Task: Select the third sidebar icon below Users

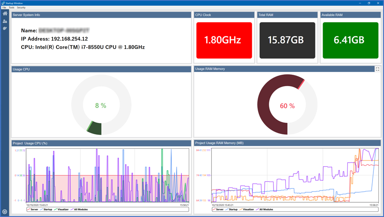Action: tap(5, 28)
